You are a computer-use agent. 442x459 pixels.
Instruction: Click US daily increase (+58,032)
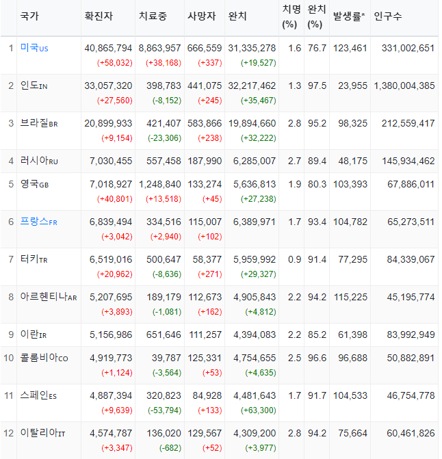(x=115, y=63)
